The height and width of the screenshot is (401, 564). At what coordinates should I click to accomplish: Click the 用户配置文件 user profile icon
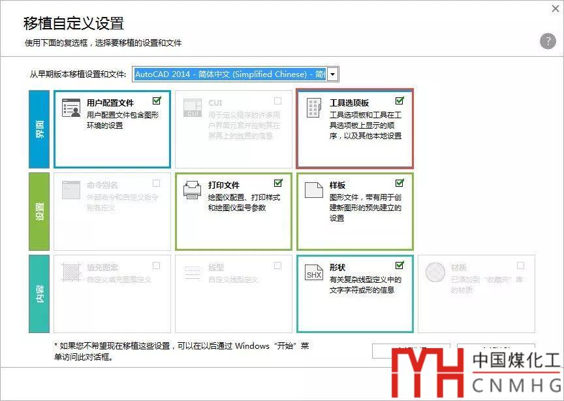71,108
